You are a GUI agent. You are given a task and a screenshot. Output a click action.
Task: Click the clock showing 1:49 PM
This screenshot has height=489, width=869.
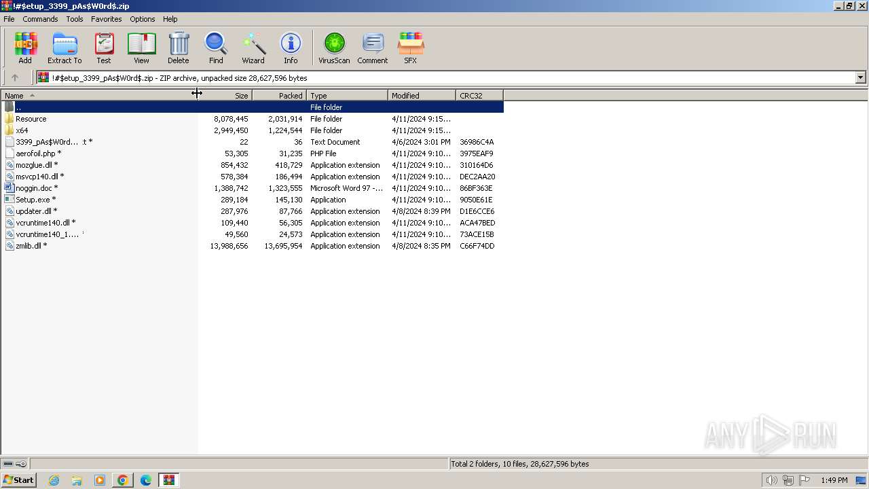(x=834, y=480)
